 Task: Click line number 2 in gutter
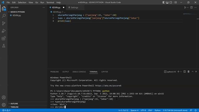53,18
